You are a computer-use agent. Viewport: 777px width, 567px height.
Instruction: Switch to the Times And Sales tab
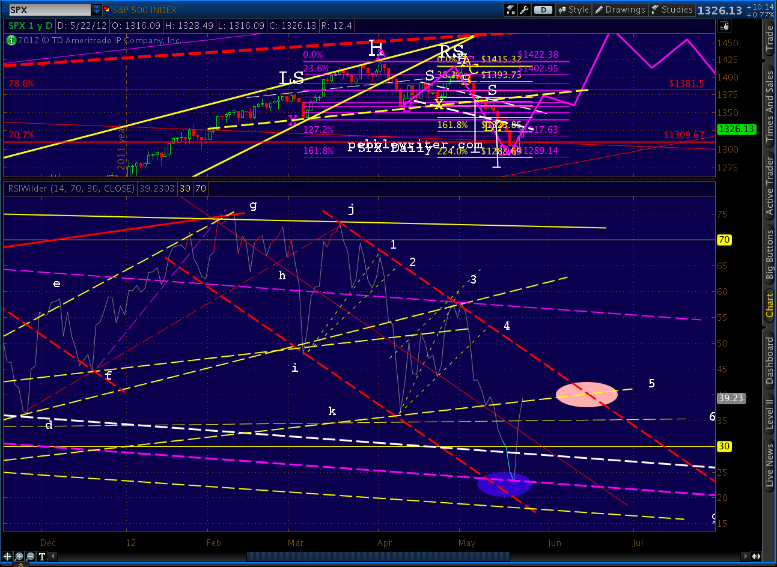tap(770, 106)
